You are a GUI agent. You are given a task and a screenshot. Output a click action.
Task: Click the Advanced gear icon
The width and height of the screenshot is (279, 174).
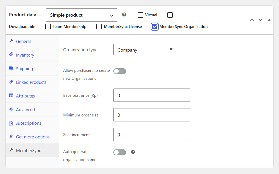point(11,109)
